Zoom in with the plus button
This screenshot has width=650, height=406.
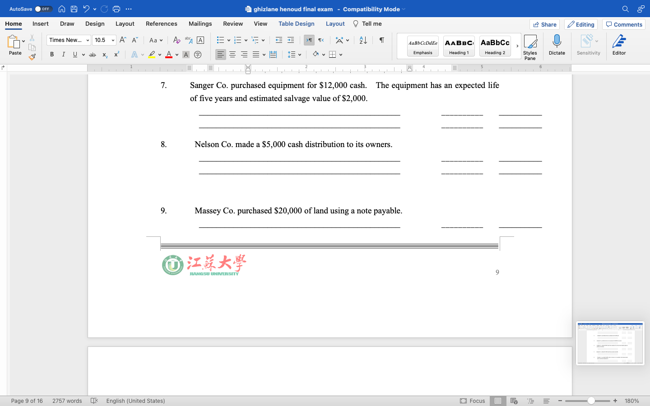615,401
